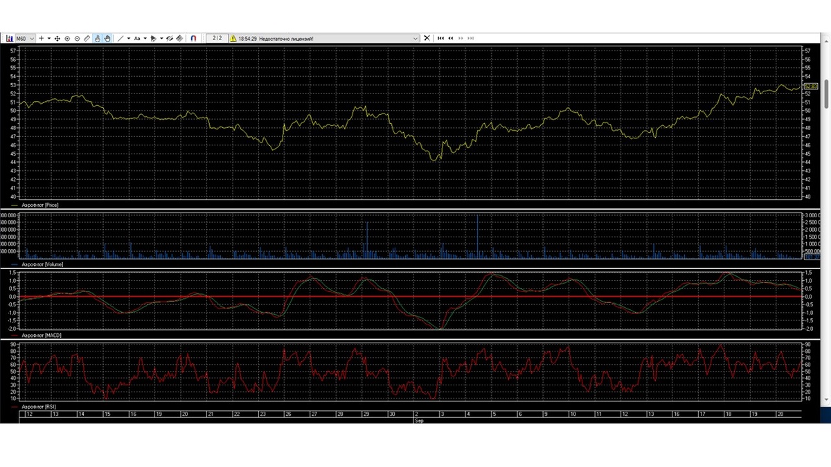The width and height of the screenshot is (831, 467).
Task: Click the zoom in icon
Action: (x=67, y=38)
